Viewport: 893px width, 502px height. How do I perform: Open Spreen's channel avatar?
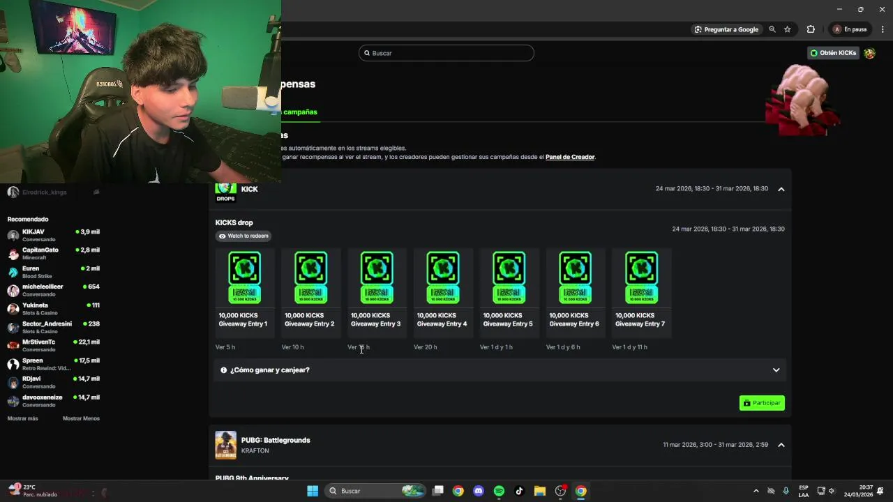pos(13,364)
